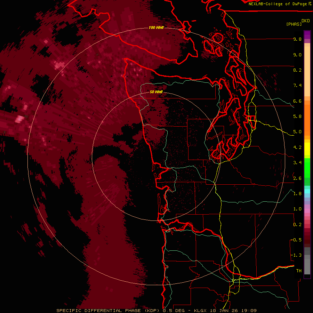
Task: Click the 1.8 legend value
Action: [x=297, y=194]
